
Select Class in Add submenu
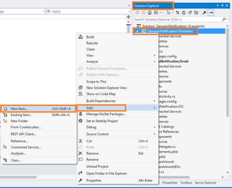(39, 160)
